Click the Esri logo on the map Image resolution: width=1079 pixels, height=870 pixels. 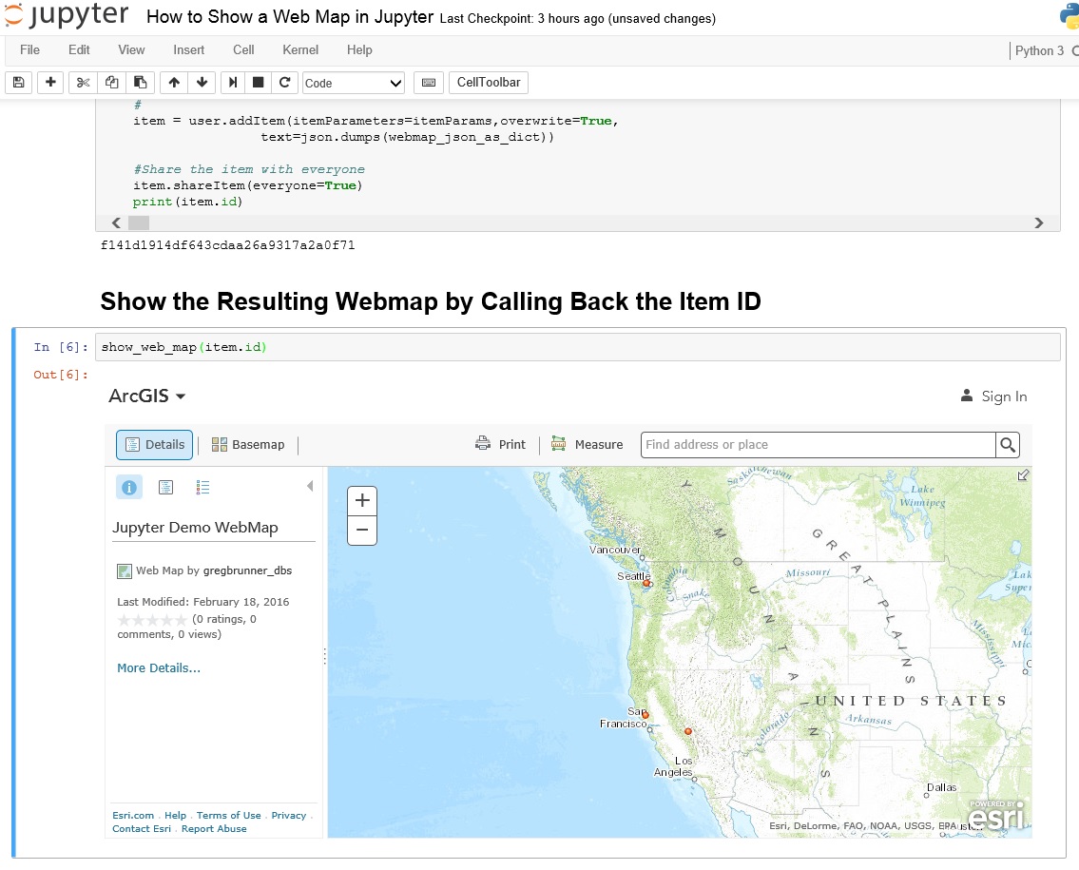(995, 815)
